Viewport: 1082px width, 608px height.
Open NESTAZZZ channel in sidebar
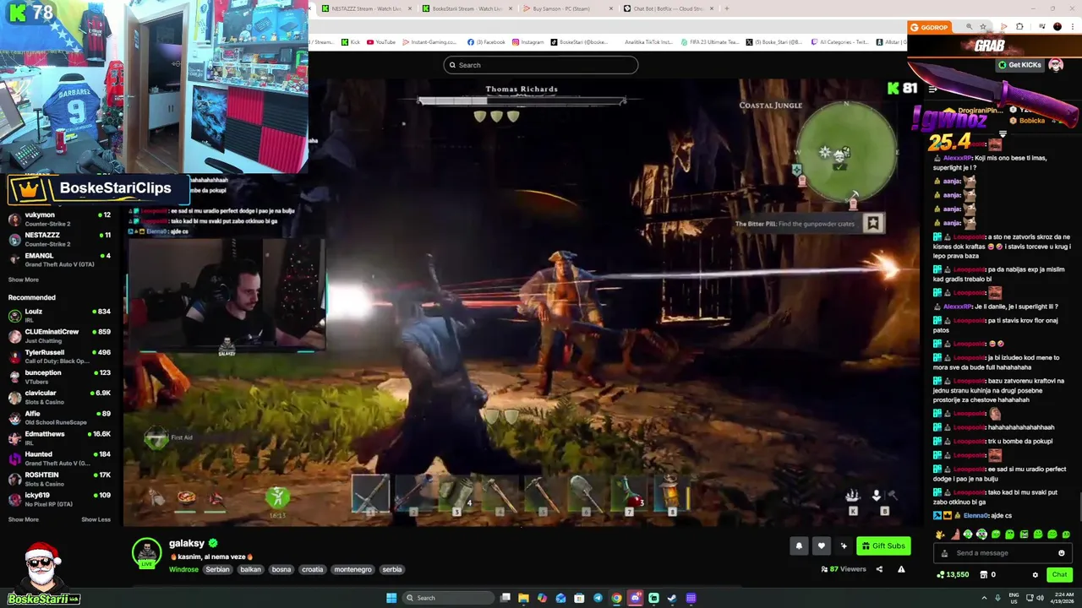[59, 239]
